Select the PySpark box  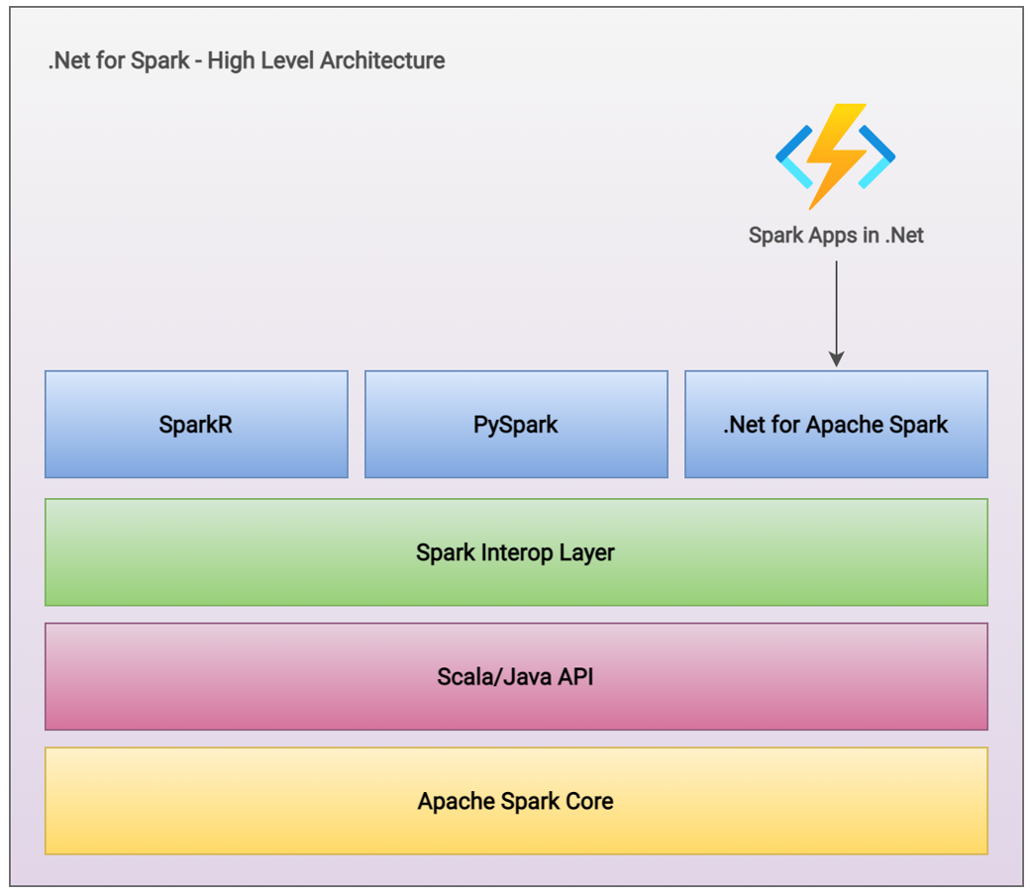(x=516, y=424)
